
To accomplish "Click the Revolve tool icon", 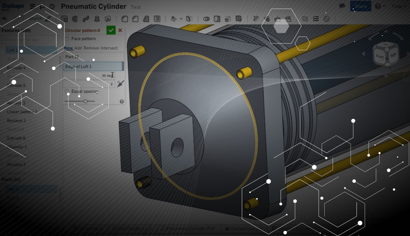I will [x=75, y=19].
